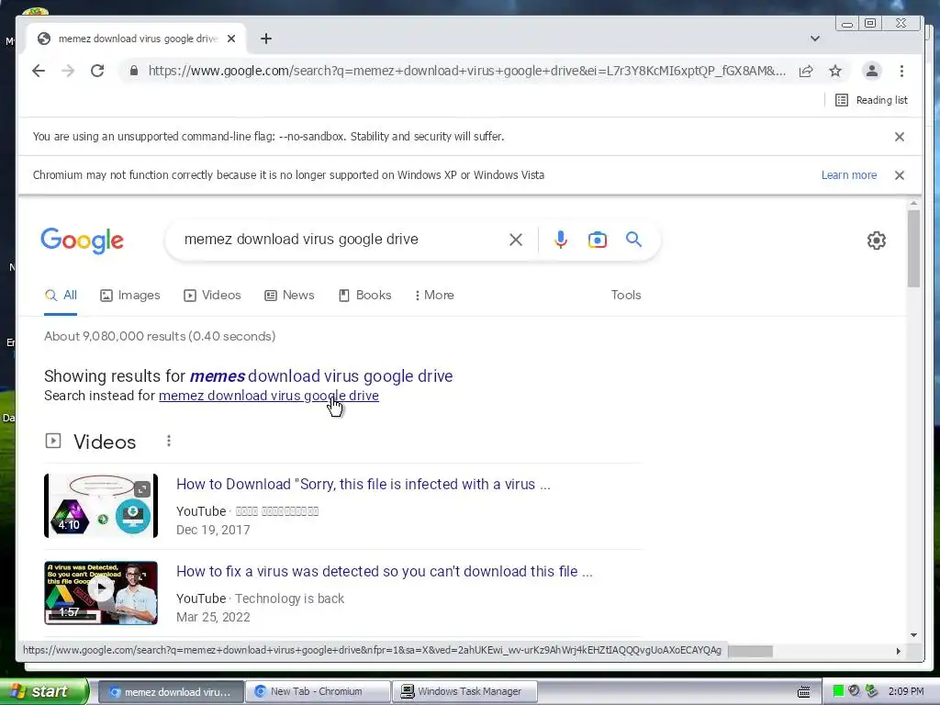The image size is (940, 705).
Task: Open the Windows start menu
Action: click(43, 691)
